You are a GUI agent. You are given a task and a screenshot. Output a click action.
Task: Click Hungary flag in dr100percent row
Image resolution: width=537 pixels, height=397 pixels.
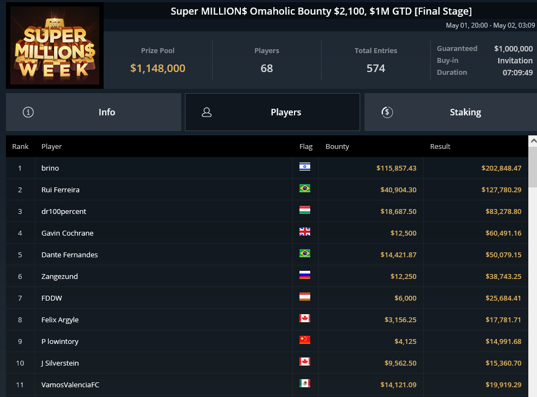(x=305, y=210)
